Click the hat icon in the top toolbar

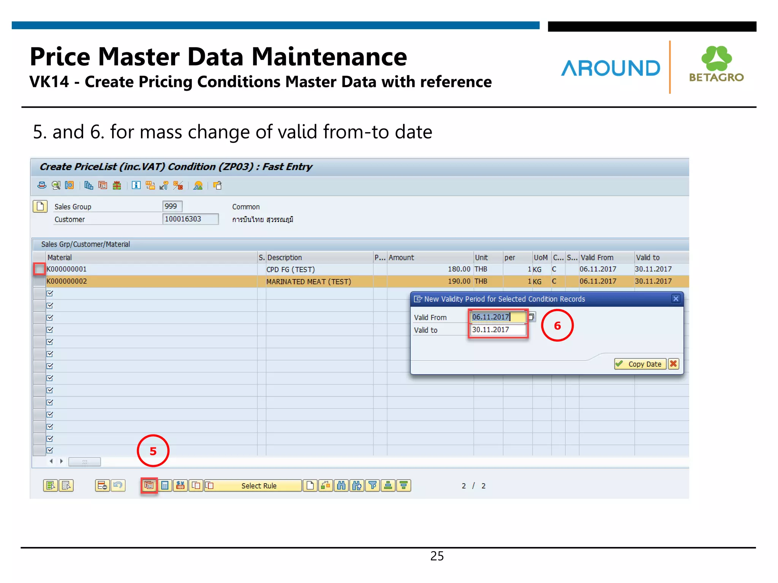click(42, 185)
